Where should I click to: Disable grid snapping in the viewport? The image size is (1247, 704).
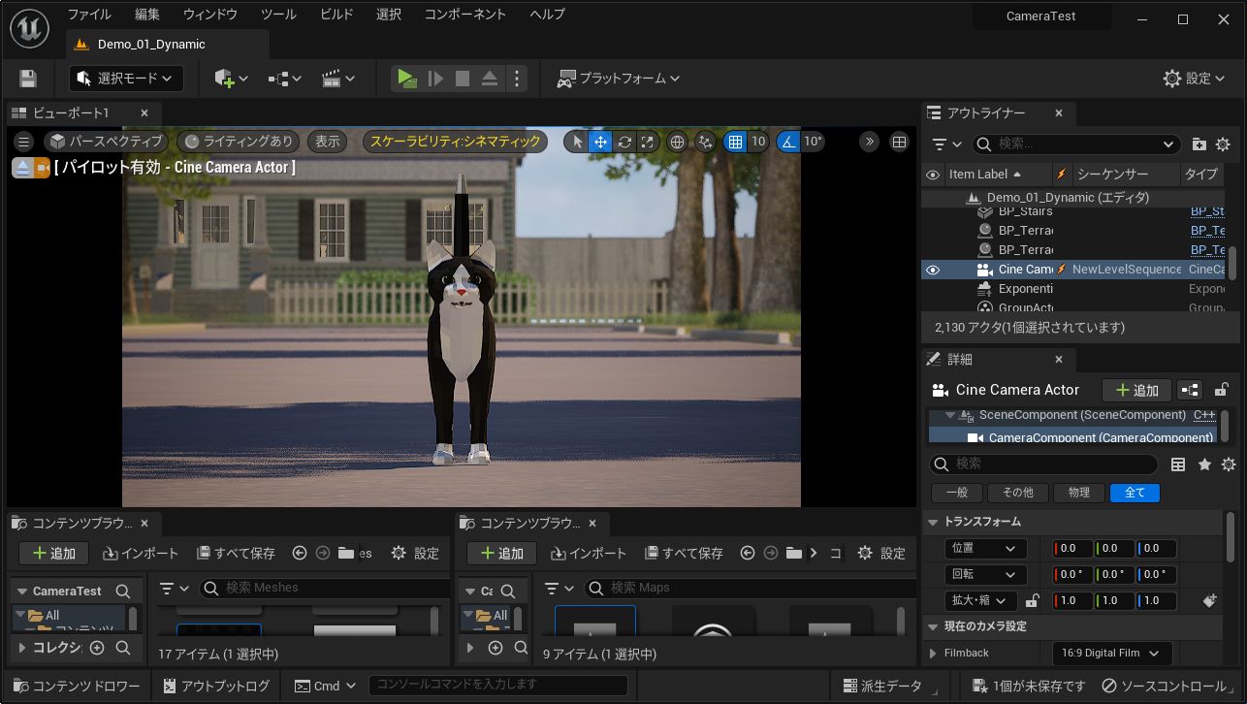click(x=737, y=142)
